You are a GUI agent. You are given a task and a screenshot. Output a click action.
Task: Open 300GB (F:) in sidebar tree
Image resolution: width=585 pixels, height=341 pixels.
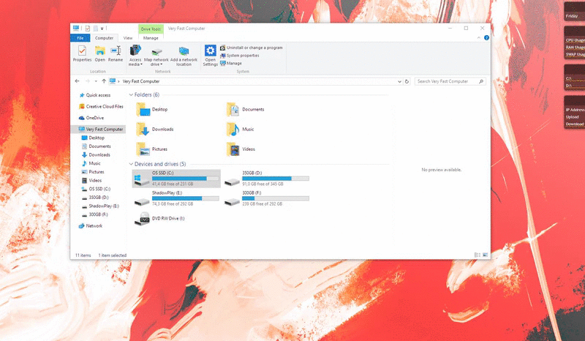[95, 214]
